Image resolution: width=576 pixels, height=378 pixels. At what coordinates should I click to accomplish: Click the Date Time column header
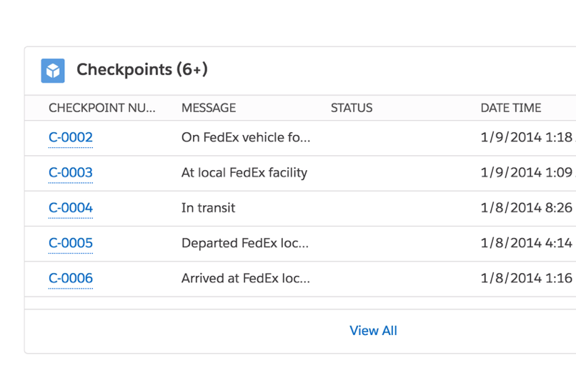[x=511, y=108]
